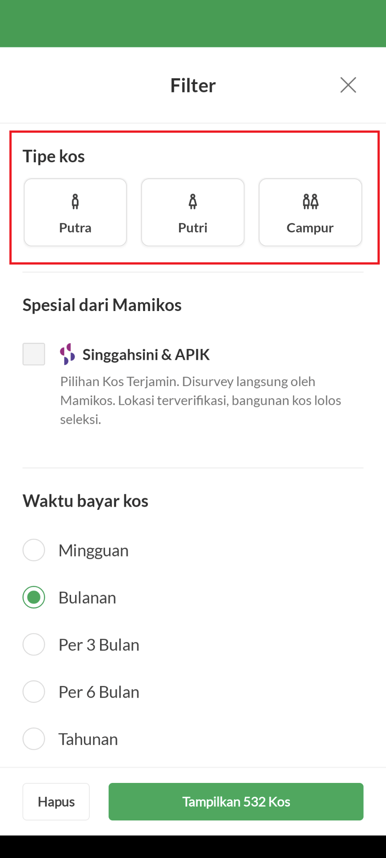This screenshot has width=386, height=858.
Task: Select the Tahunan yearly payment option
Action: pyautogui.click(x=34, y=739)
